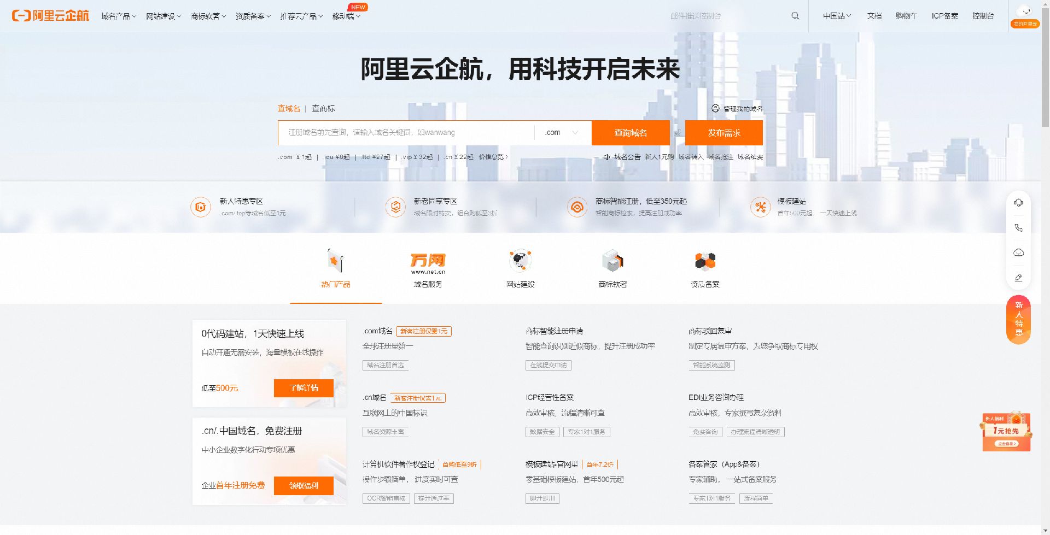This screenshot has width=1050, height=535.
Task: Click the speaker icon beside 域名公告
Action: click(x=606, y=157)
